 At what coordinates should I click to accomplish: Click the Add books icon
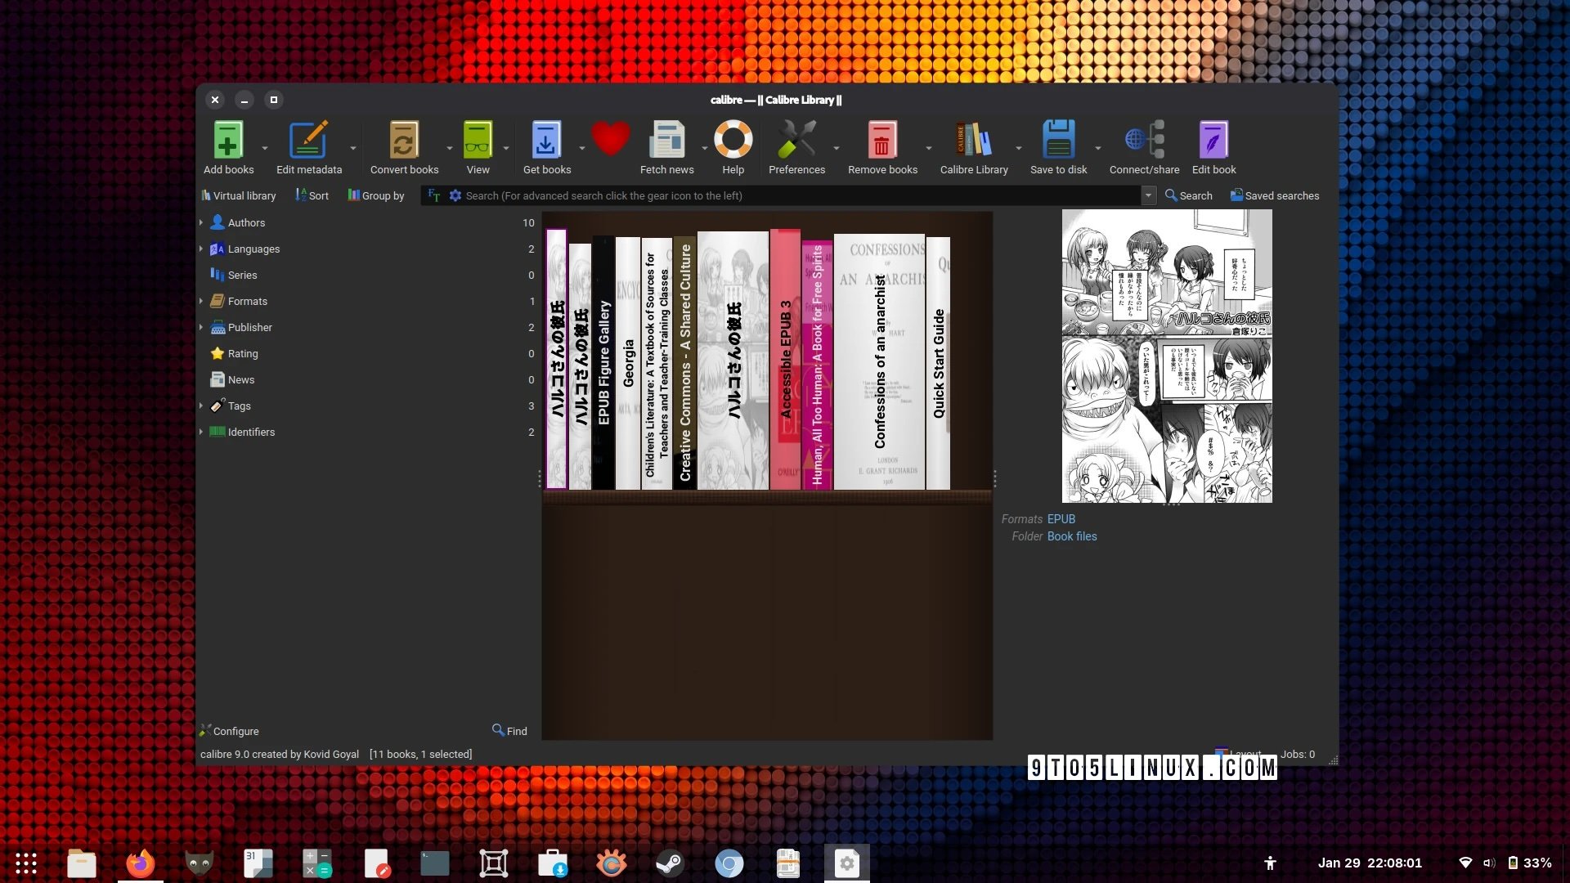coord(227,141)
